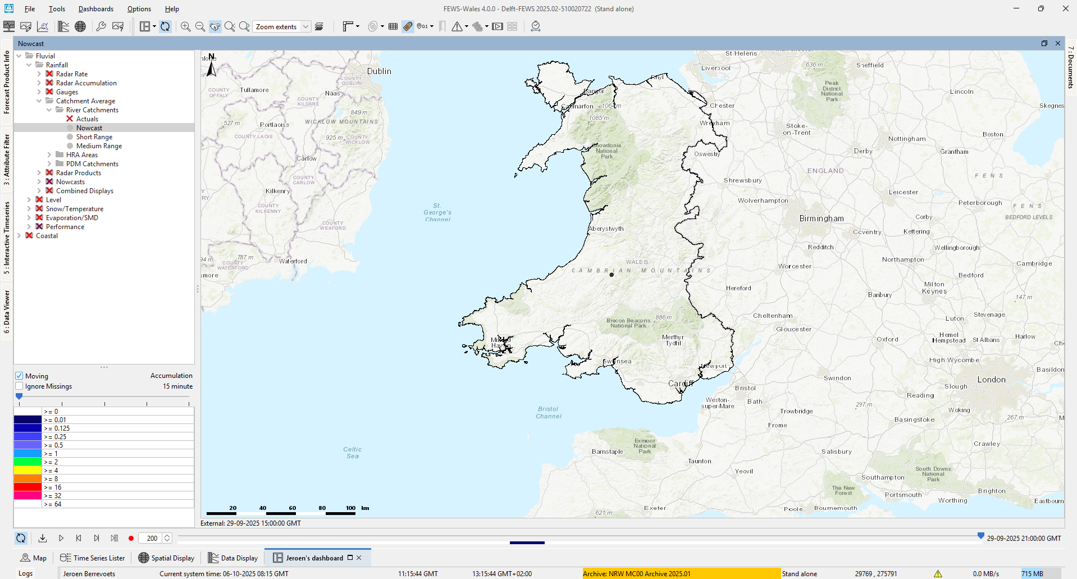
Task: Enable the Ignore Missings checkbox
Action: [x=20, y=386]
